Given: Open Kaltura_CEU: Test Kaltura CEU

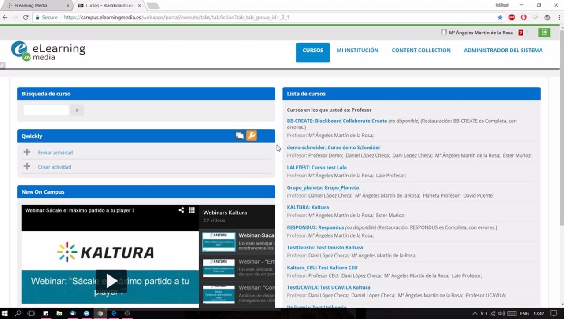Looking at the screenshot, I should [x=322, y=268].
